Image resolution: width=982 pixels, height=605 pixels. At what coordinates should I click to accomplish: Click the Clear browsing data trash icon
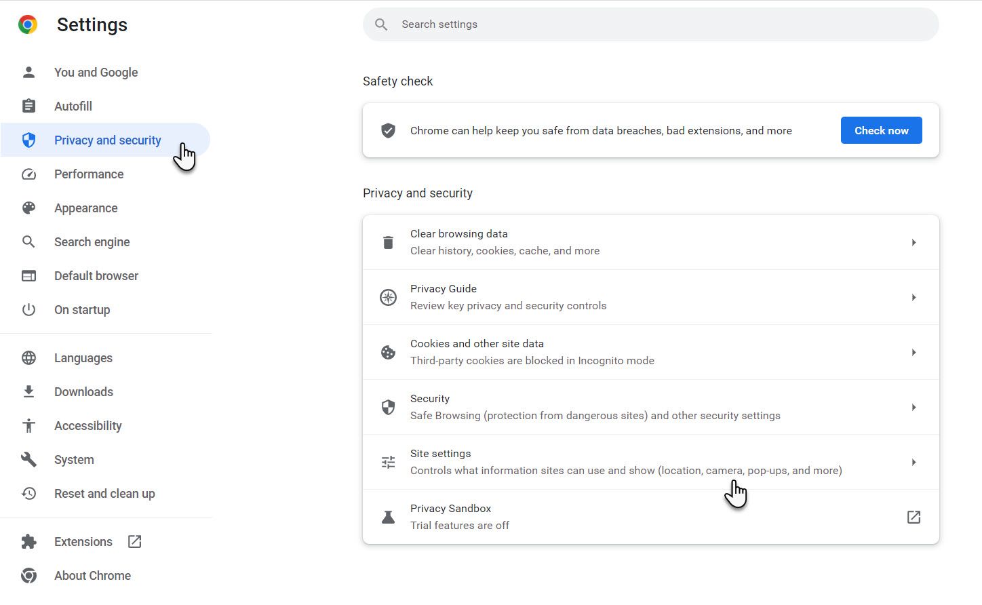(388, 242)
